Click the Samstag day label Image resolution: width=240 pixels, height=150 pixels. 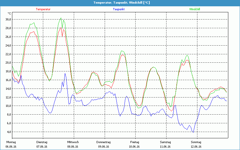pyautogui.click(x=165, y=142)
